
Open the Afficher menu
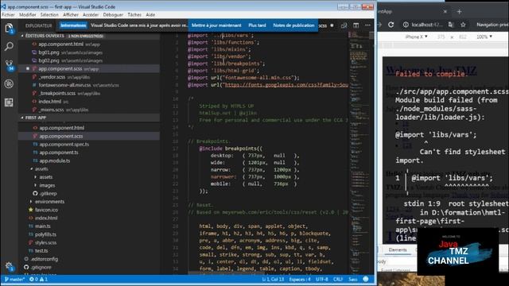click(x=71, y=15)
